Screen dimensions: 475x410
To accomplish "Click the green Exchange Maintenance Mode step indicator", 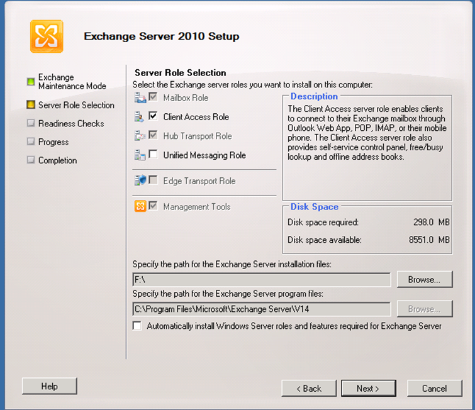I will click(31, 82).
